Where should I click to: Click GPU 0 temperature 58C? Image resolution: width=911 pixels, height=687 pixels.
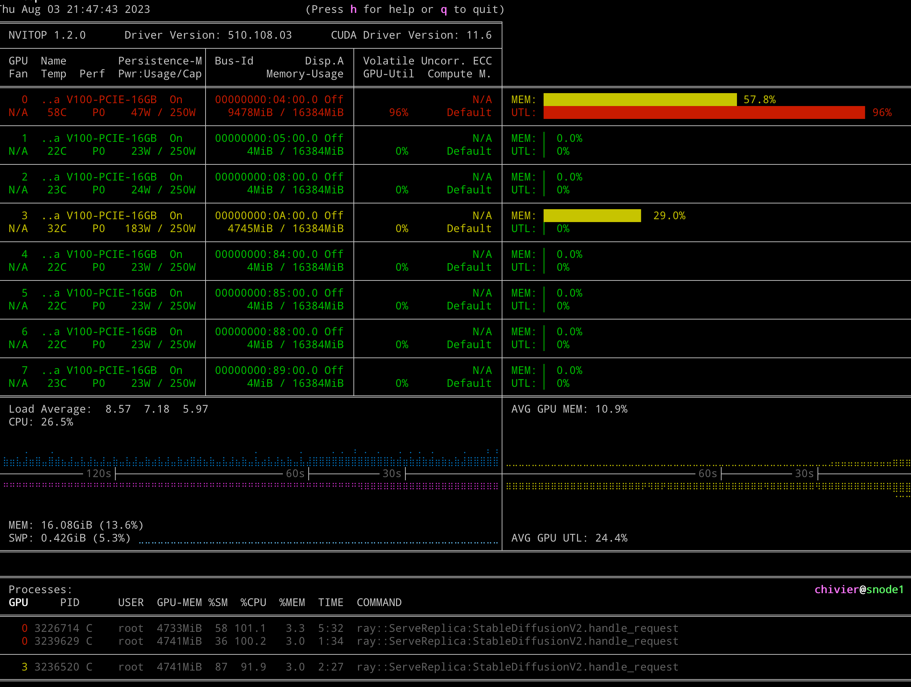pos(57,112)
